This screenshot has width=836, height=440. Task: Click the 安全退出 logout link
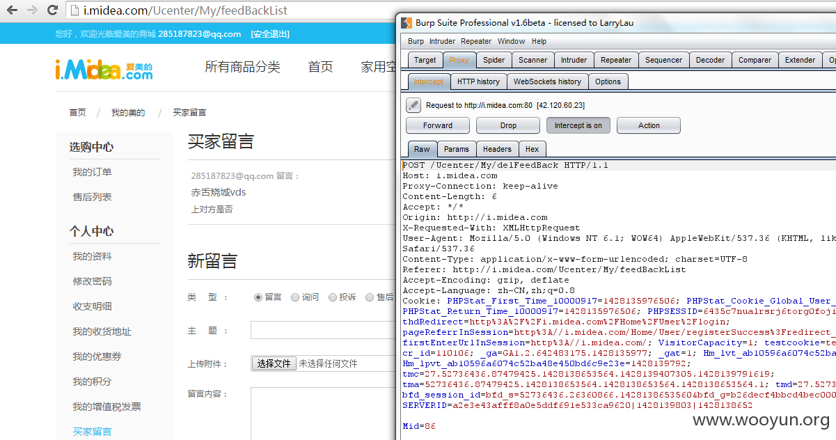[270, 34]
